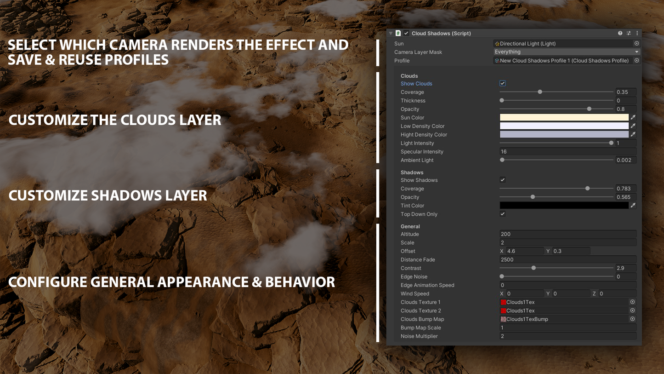Open the Cloud Shadows component help icon
This screenshot has width=664, height=374.
click(x=620, y=33)
